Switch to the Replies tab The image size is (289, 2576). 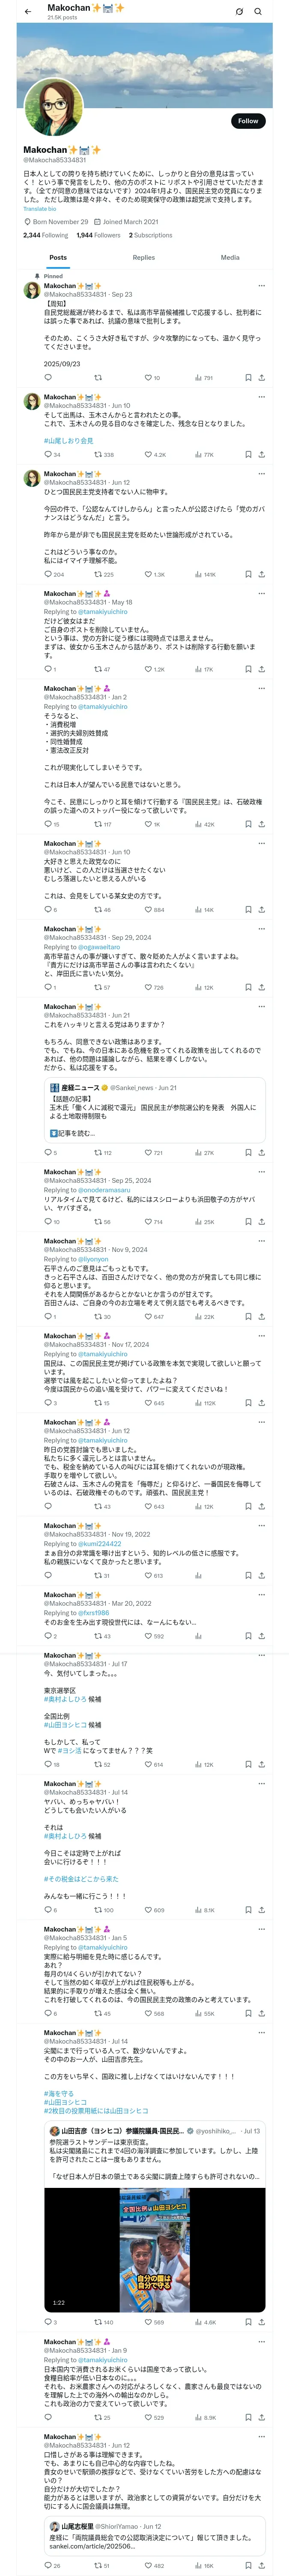click(x=143, y=258)
